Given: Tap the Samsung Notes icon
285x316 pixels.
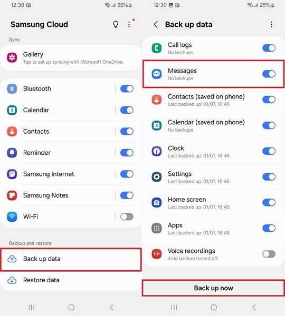Looking at the screenshot, I should pos(12,195).
